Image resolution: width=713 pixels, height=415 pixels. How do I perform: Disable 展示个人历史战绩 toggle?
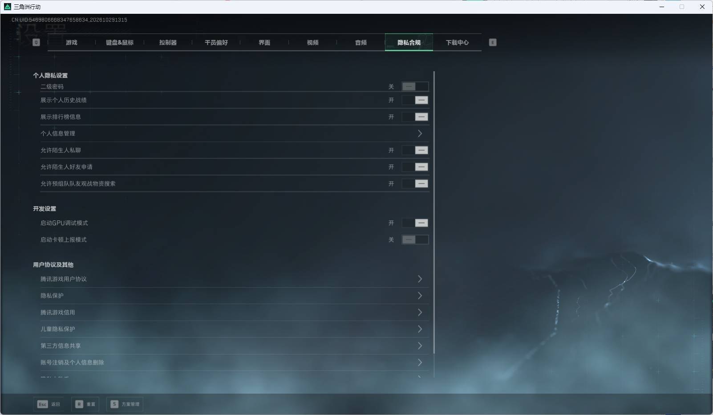[x=415, y=100]
